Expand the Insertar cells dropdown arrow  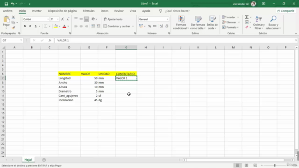[x=238, y=17]
